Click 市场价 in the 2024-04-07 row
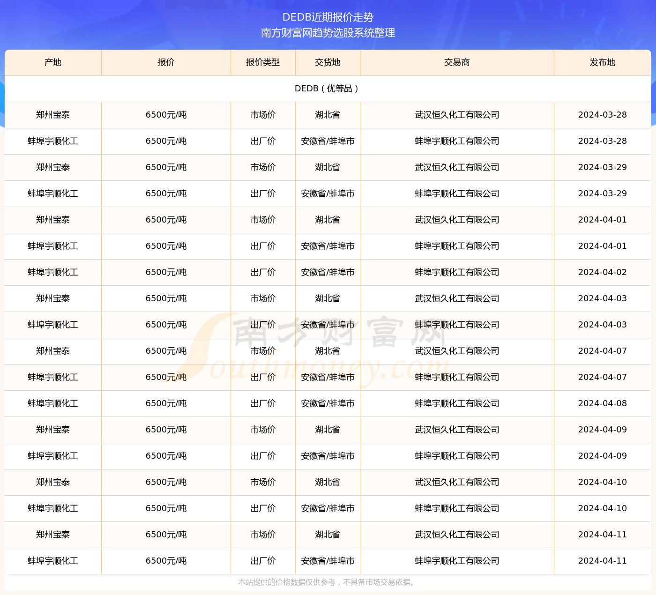 (x=263, y=351)
